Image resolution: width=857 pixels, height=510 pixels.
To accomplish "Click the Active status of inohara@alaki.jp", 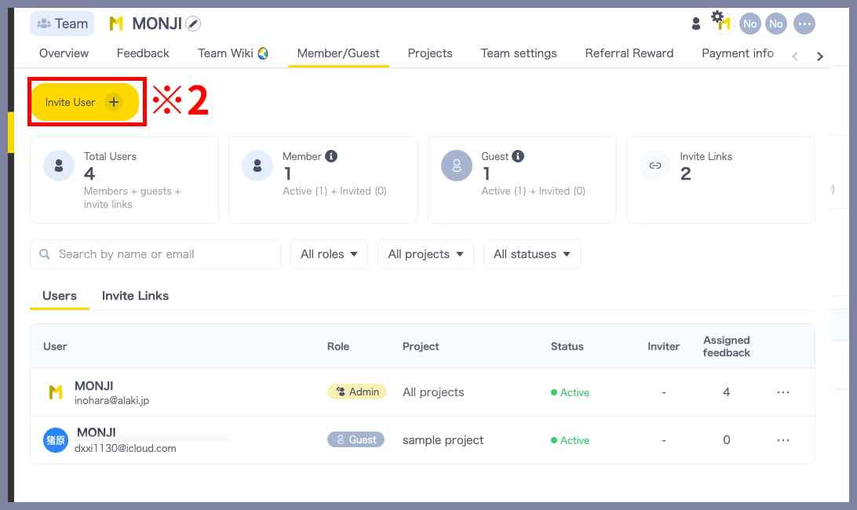I will [570, 392].
